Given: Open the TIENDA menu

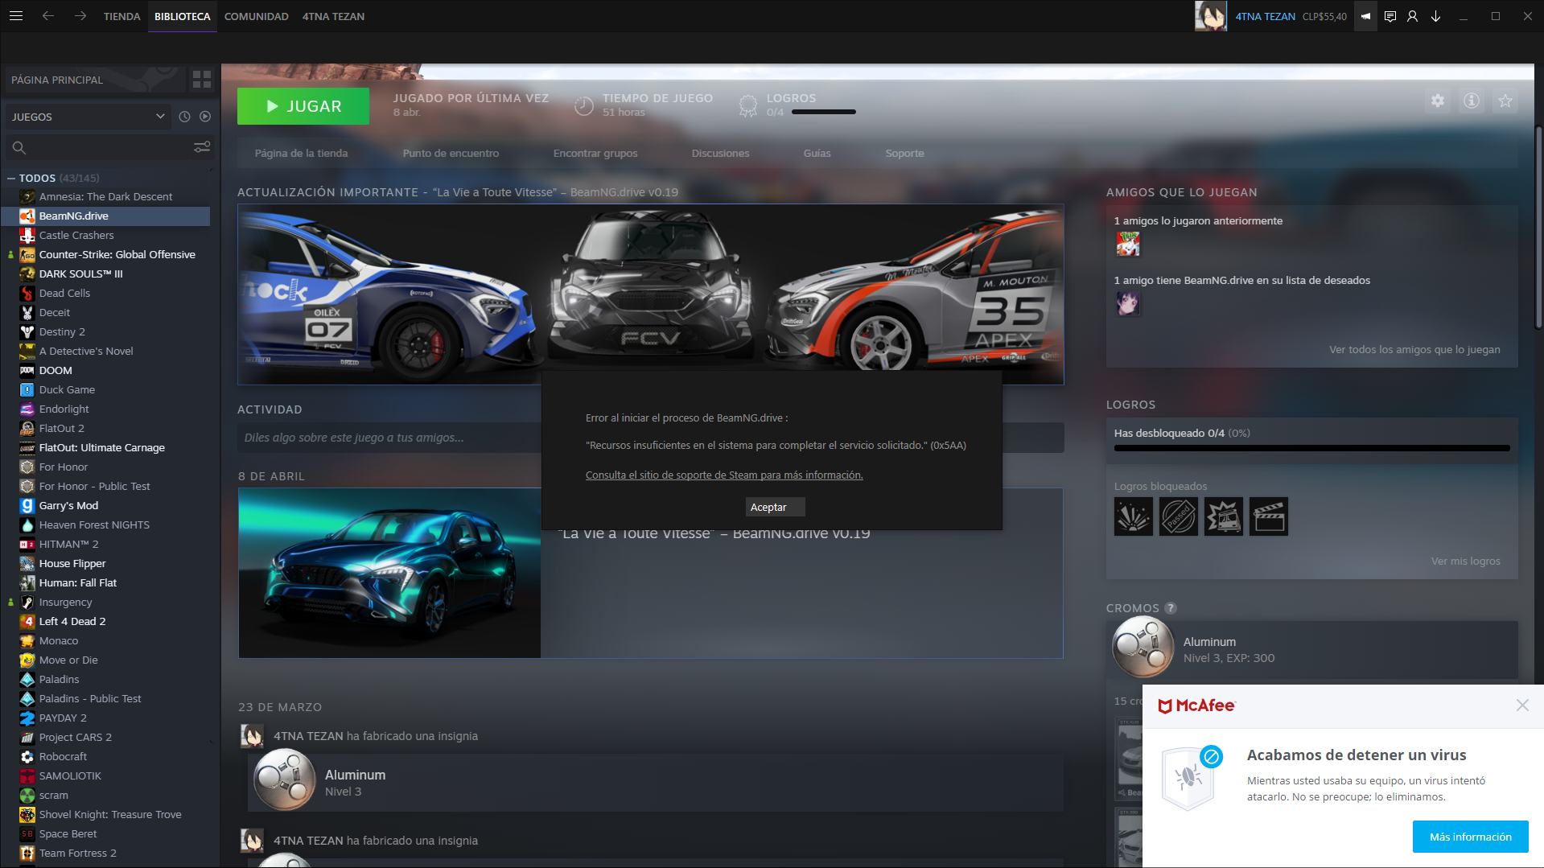Looking at the screenshot, I should tap(121, 16).
